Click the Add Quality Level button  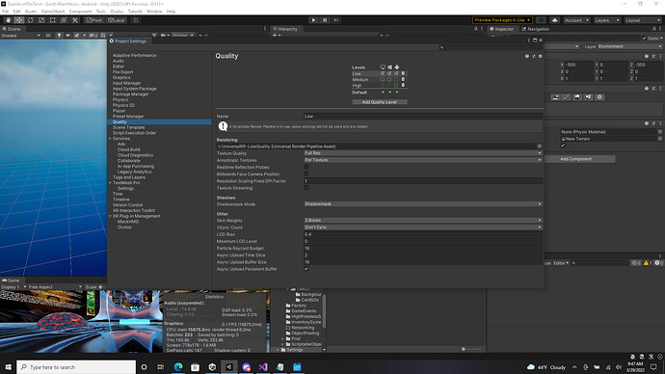(379, 102)
